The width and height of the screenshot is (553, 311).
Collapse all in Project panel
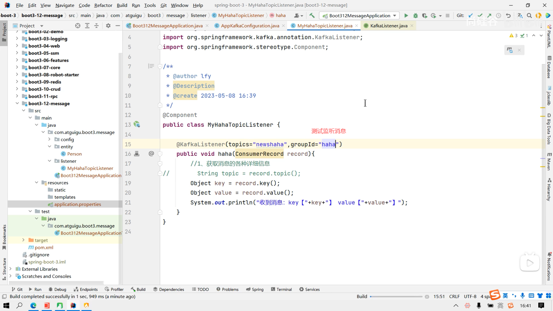pyautogui.click(x=96, y=26)
